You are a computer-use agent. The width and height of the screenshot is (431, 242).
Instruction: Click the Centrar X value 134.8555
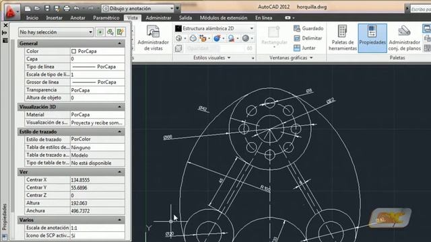97,180
